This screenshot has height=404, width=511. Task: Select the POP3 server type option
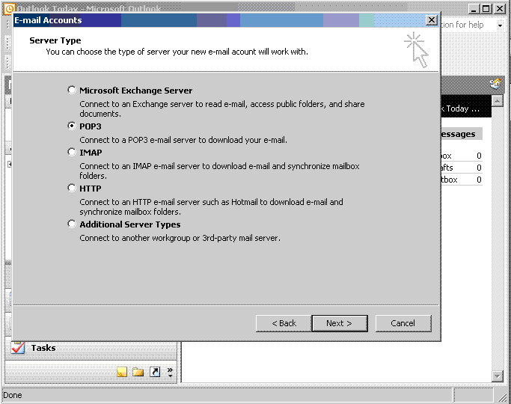click(x=72, y=126)
